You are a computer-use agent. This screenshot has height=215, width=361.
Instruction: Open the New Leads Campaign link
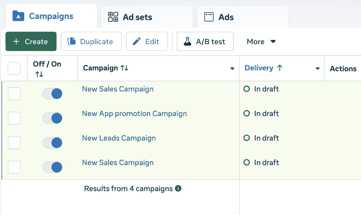click(x=119, y=138)
